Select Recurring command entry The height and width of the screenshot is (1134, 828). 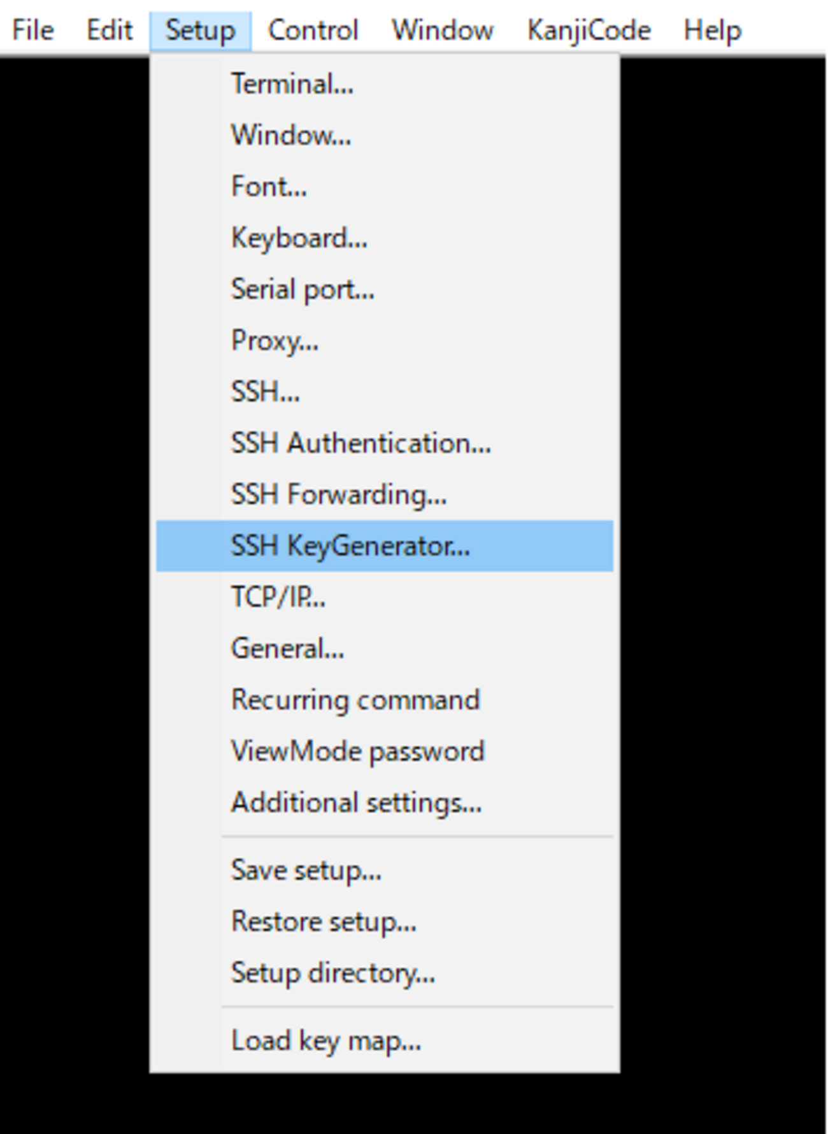point(355,700)
